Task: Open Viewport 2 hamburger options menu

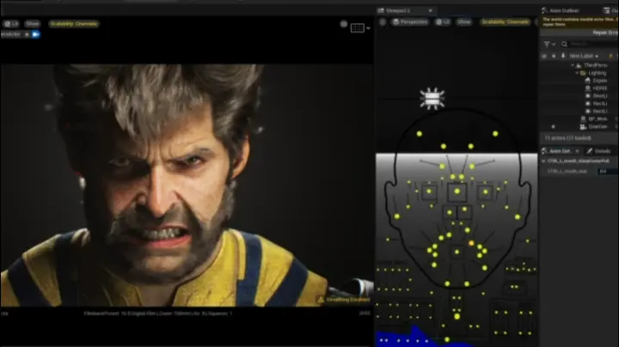Action: (x=383, y=22)
